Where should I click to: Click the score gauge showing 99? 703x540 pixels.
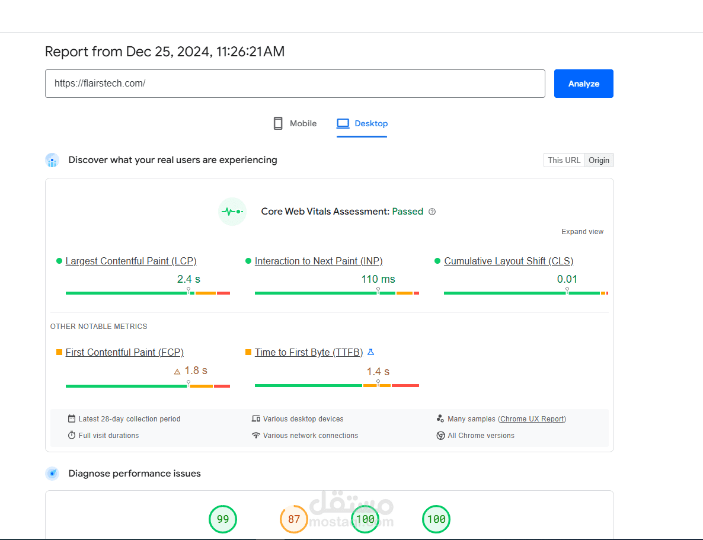pyautogui.click(x=223, y=519)
